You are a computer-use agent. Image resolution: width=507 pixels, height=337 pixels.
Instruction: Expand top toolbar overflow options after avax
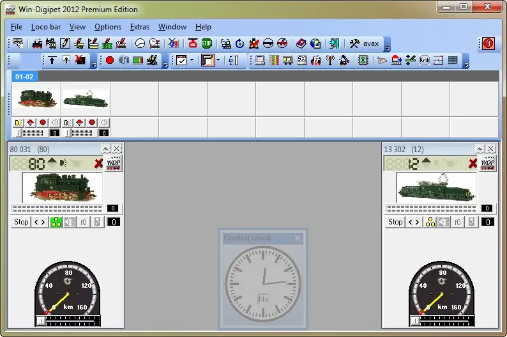388,45
